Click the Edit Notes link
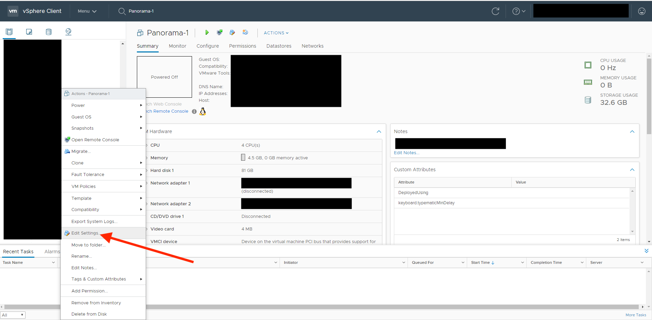 pos(406,153)
